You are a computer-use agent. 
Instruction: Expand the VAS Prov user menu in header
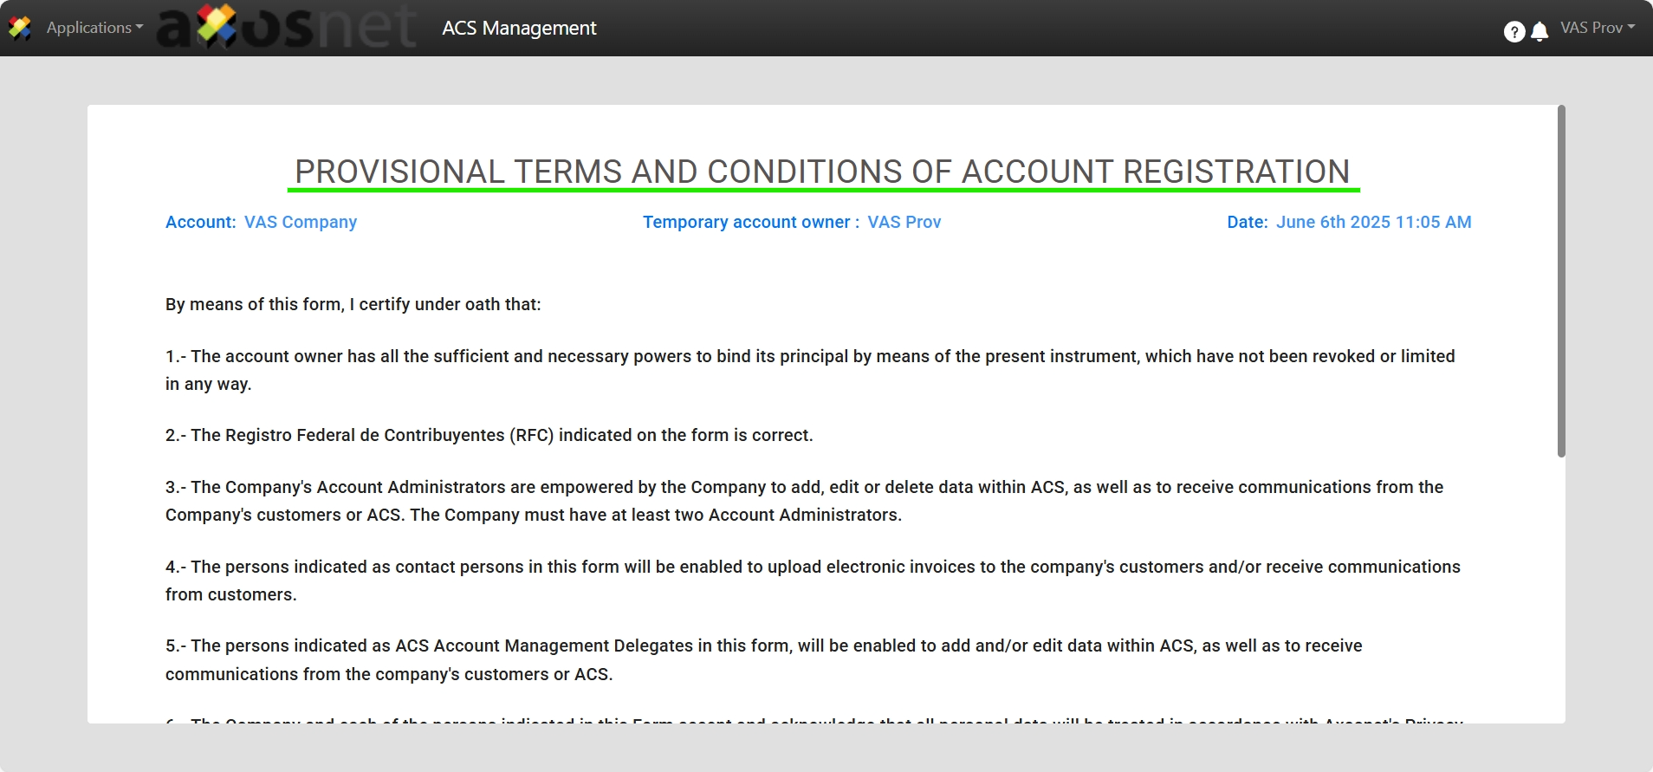(x=1597, y=28)
